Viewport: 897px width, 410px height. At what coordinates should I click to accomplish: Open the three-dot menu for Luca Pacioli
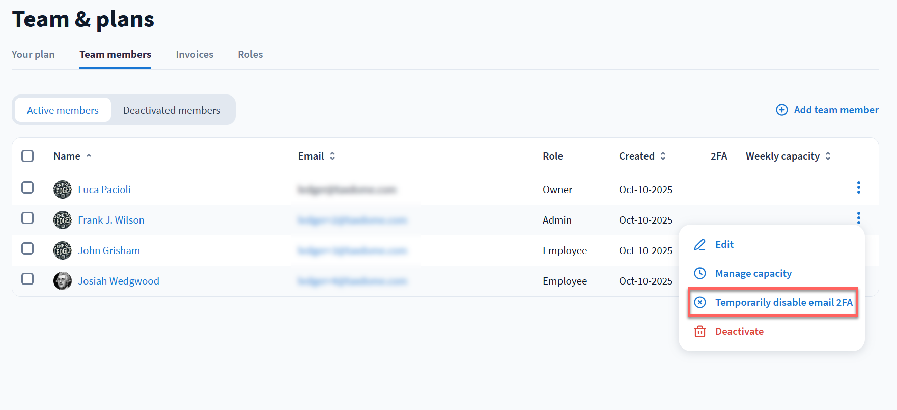click(858, 187)
